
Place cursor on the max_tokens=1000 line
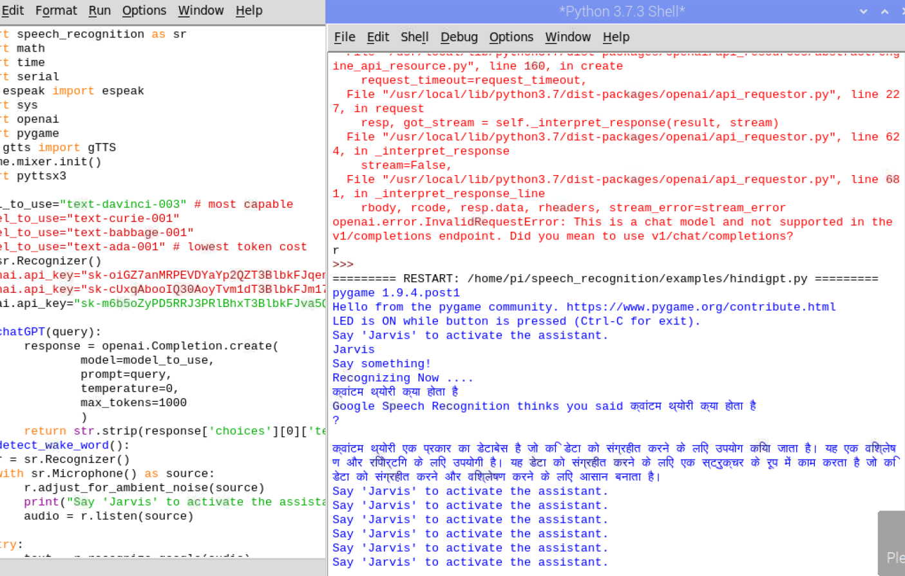pyautogui.click(x=133, y=403)
